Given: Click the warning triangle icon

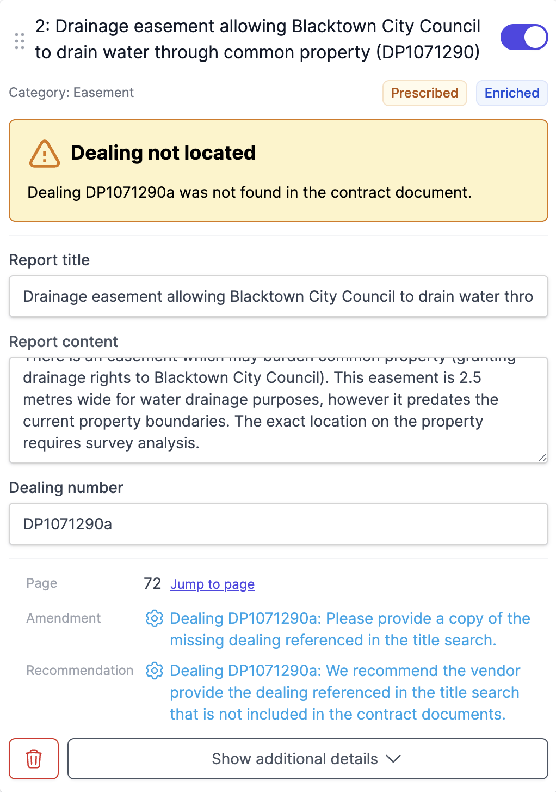Looking at the screenshot, I should point(44,154).
